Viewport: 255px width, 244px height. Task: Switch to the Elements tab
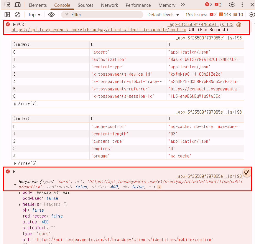38,5
